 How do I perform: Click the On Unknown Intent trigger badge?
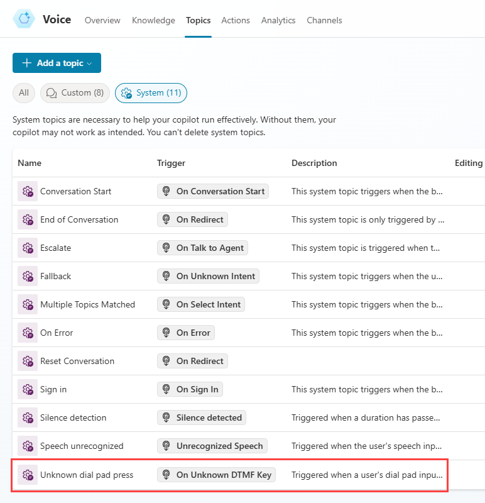point(208,276)
